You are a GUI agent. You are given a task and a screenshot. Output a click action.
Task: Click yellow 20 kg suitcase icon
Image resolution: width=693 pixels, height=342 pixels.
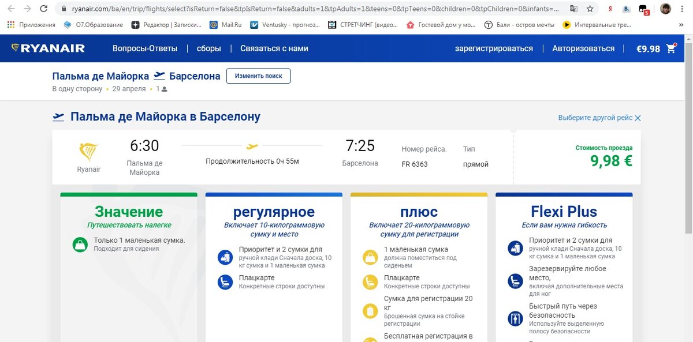(370, 311)
